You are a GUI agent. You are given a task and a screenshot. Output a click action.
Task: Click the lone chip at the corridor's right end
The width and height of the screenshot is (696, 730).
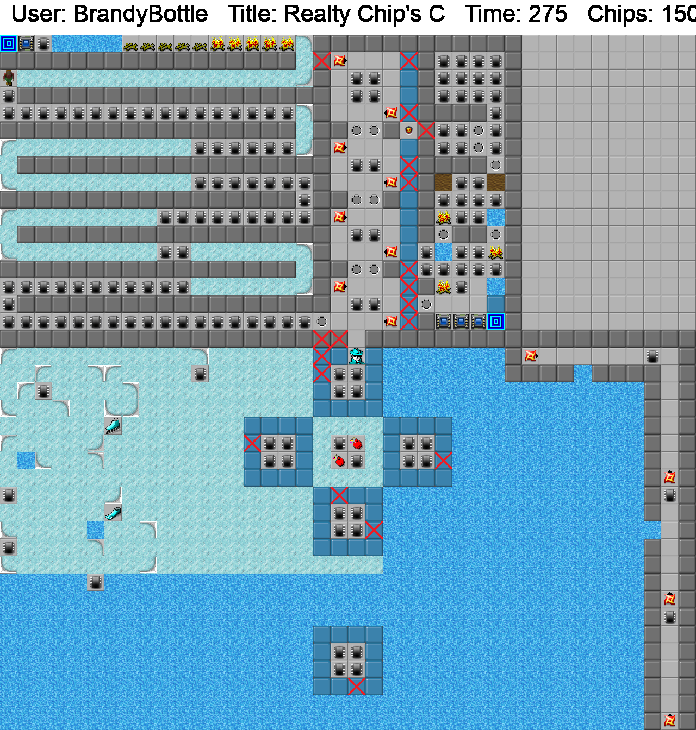pyautogui.click(x=652, y=356)
